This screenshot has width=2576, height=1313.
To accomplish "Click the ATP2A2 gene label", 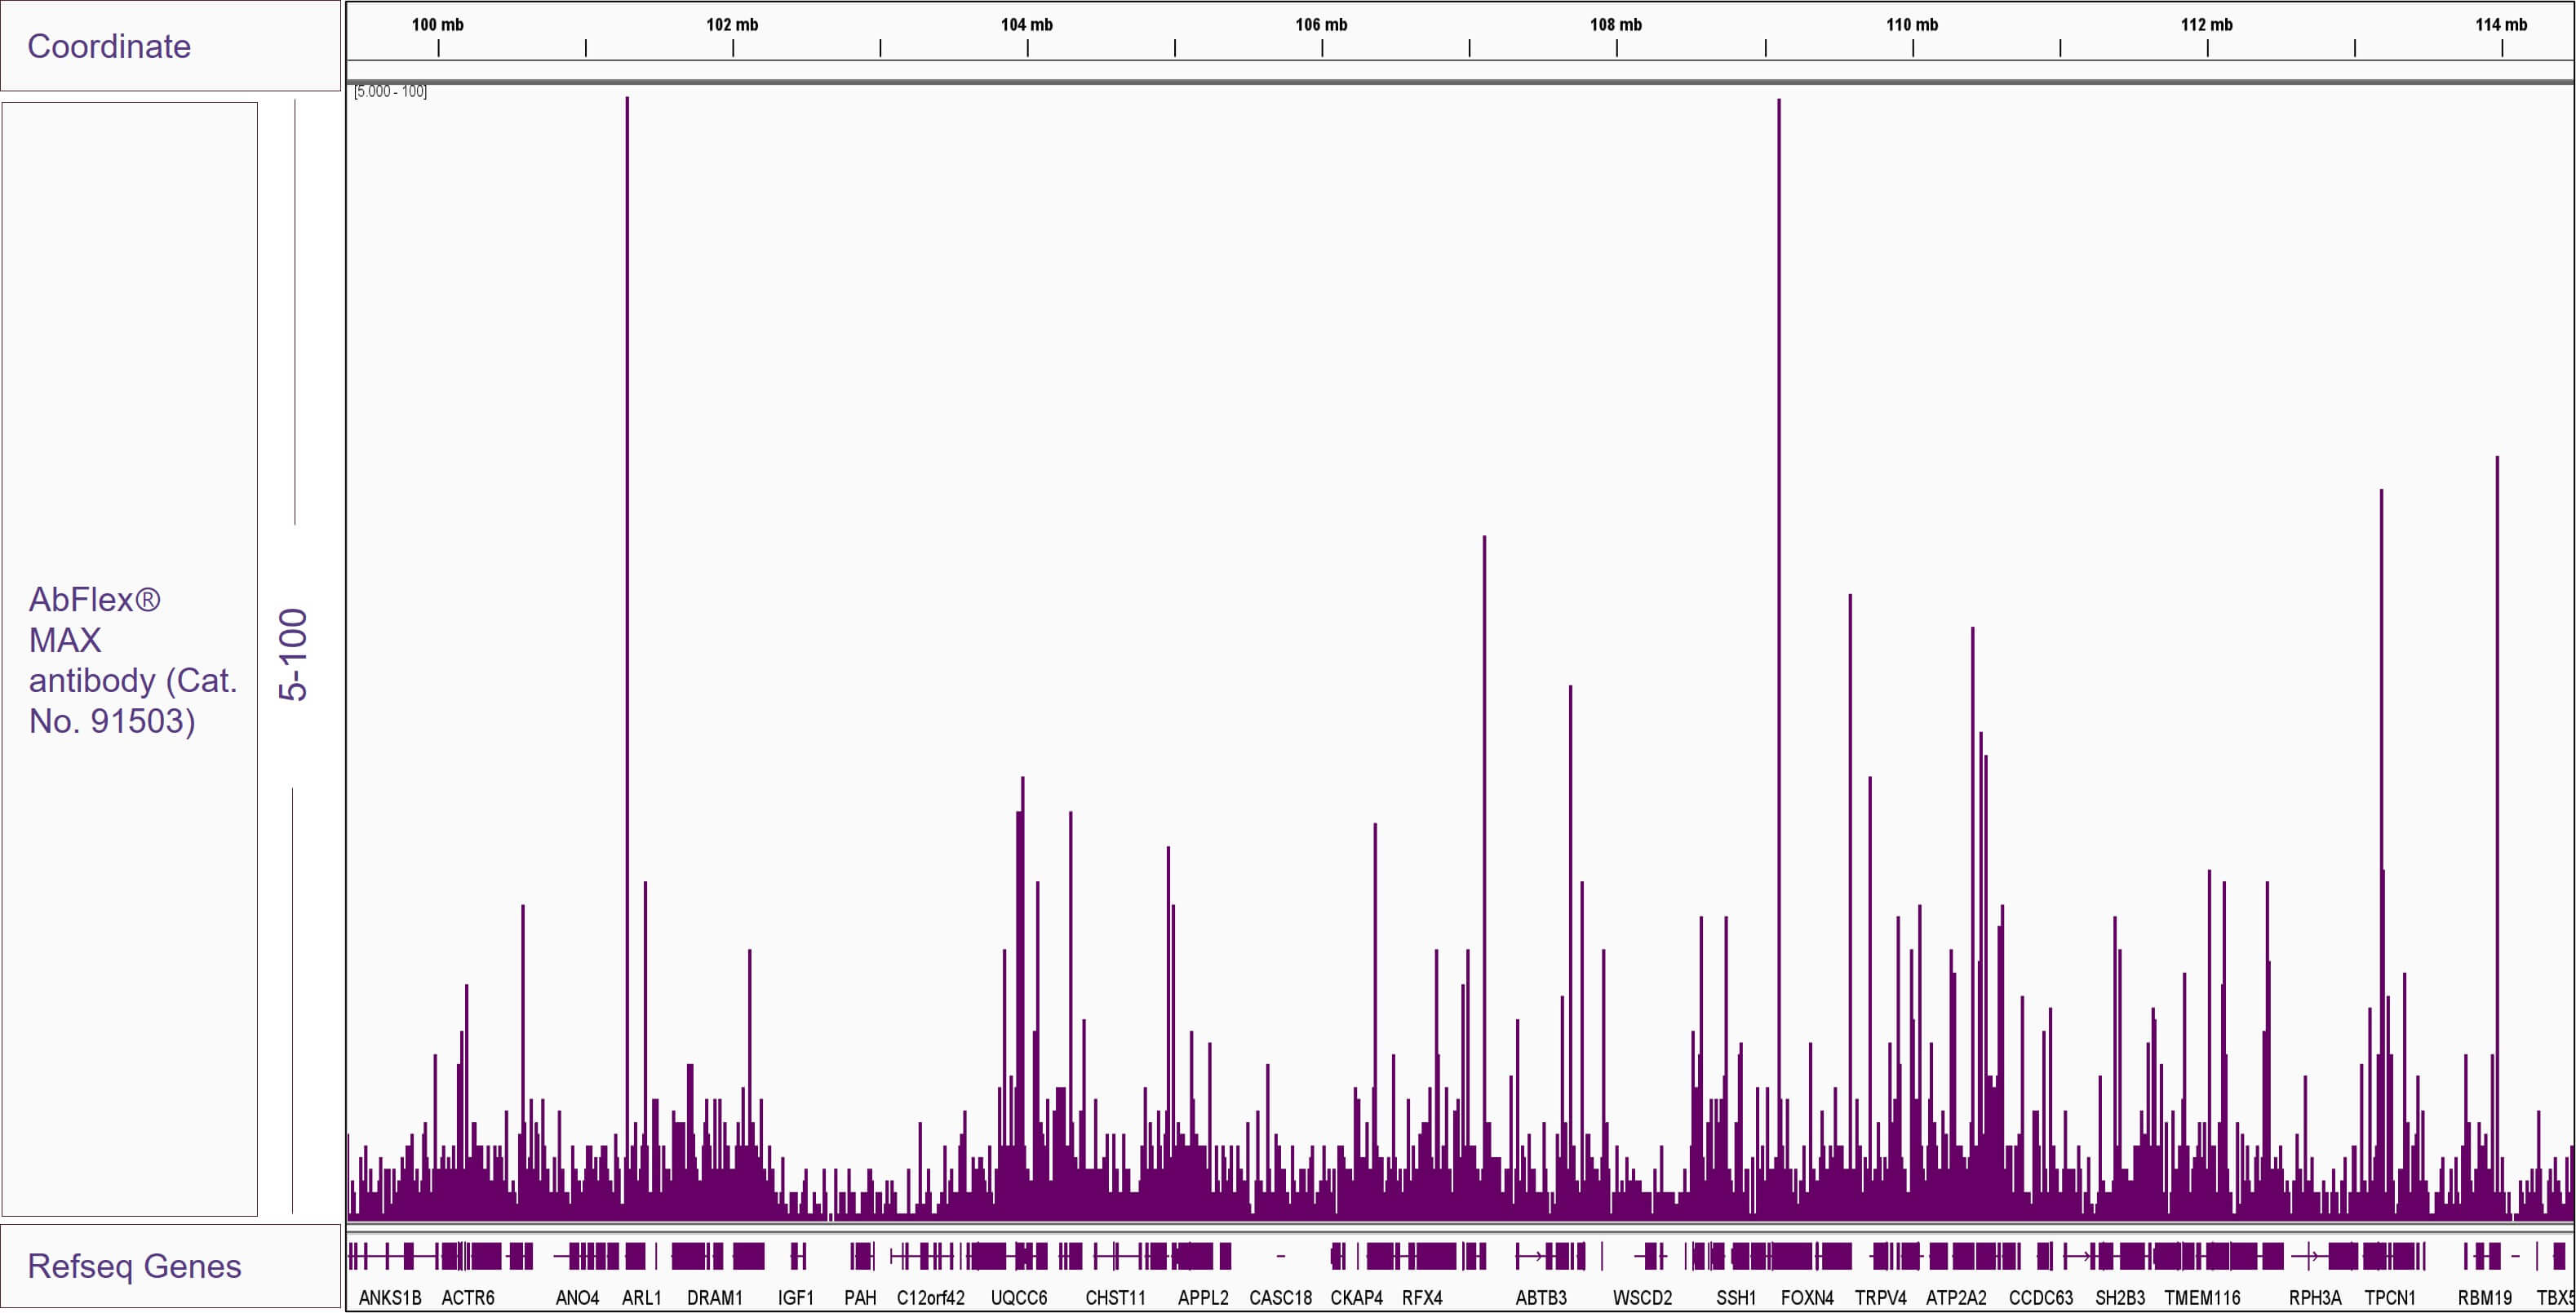I will [x=1956, y=1297].
